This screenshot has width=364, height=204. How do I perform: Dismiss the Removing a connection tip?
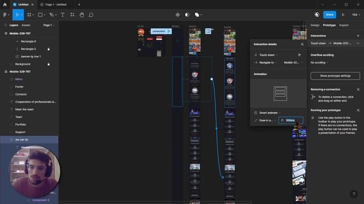[x=358, y=90]
